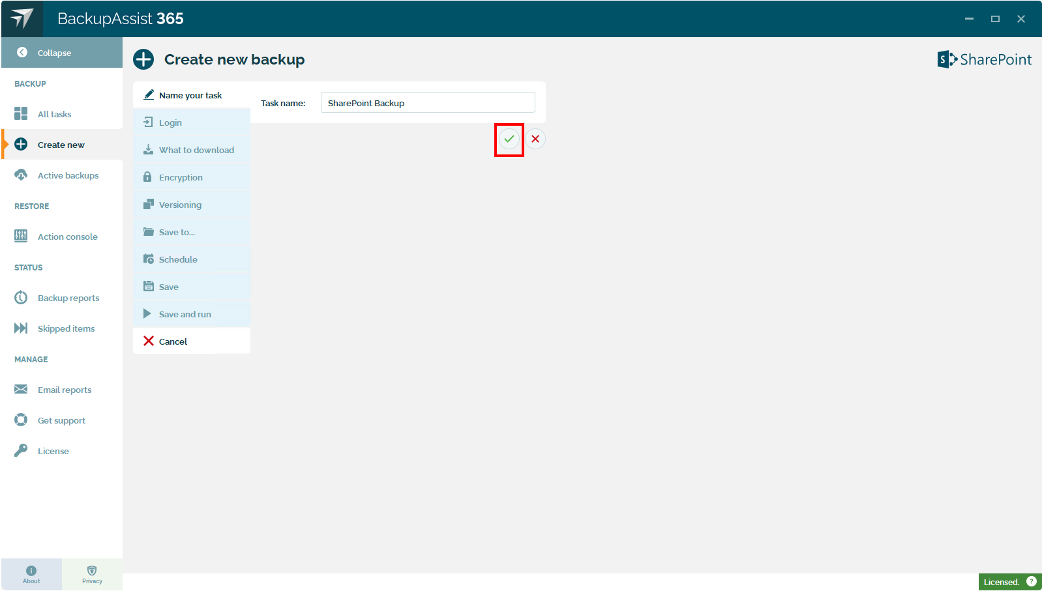Screen dimensions: 1042x591
Task: Discard task name with red X button
Action: click(535, 139)
